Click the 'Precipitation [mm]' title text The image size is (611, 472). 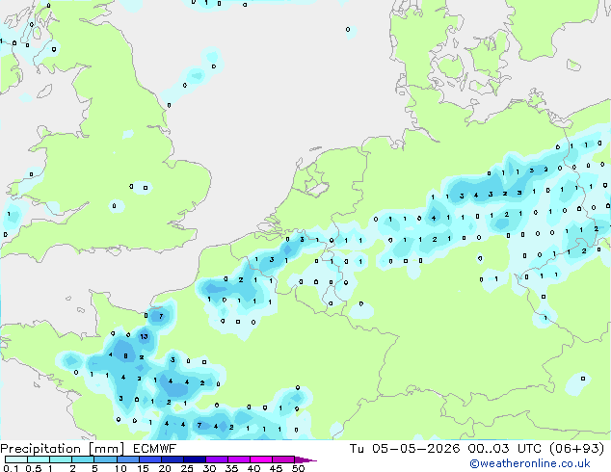[62, 449]
